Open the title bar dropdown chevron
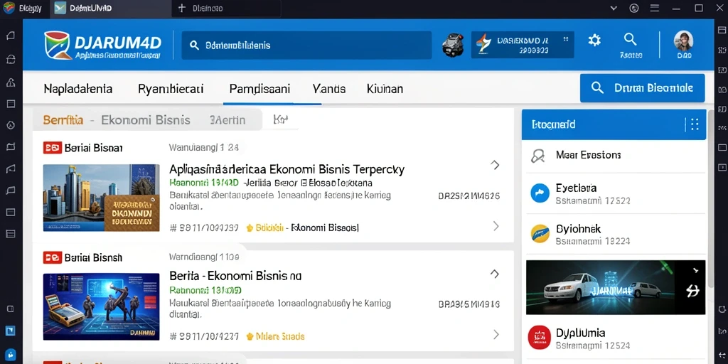Screen dimensions: 728x364 tap(614, 8)
